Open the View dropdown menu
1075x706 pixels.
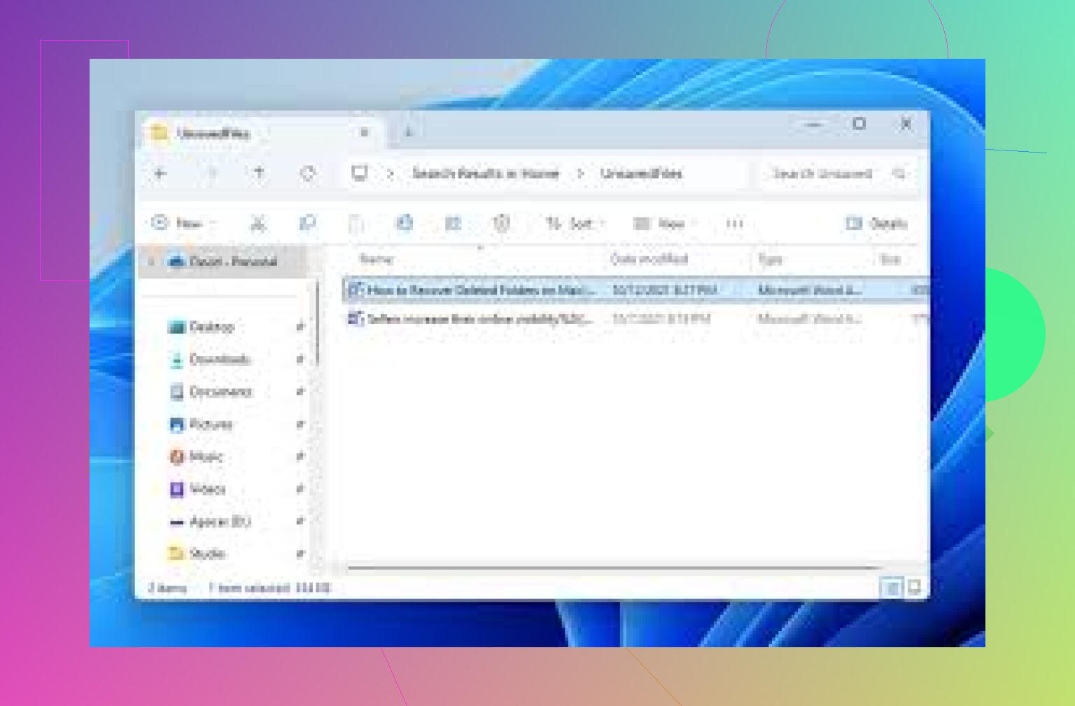pyautogui.click(x=664, y=224)
